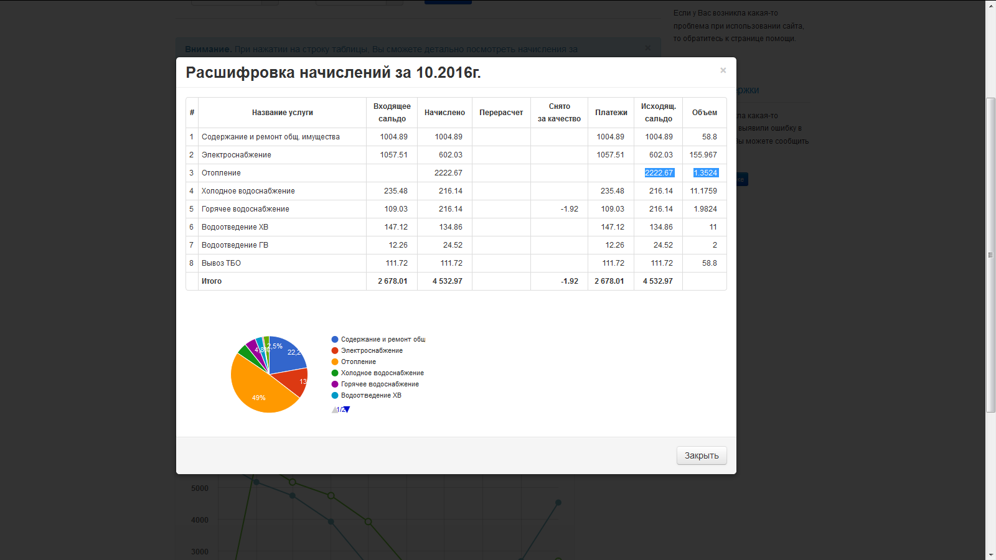Click purple Горячее водоснабжение legend marker
Screen dimensions: 996x560
coord(335,385)
